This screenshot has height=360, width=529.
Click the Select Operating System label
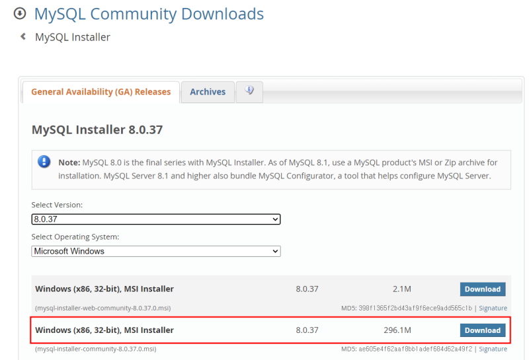coord(75,237)
